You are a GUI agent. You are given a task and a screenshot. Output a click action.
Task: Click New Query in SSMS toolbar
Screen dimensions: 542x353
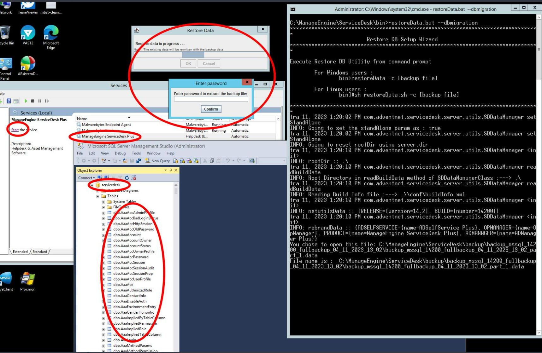tap(157, 161)
